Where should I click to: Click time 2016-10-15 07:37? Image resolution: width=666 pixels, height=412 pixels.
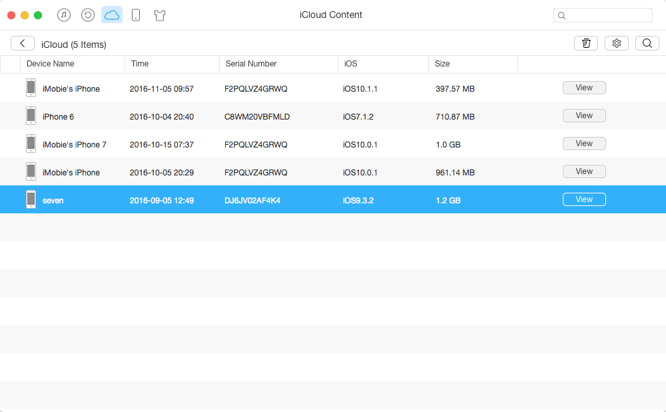[x=161, y=145]
